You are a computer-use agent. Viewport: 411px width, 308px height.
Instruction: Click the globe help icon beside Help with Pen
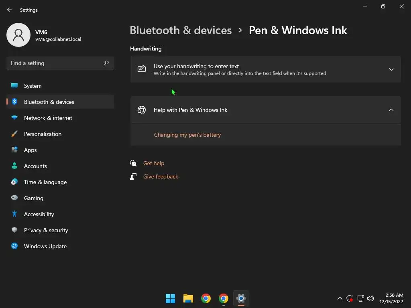pyautogui.click(x=142, y=110)
